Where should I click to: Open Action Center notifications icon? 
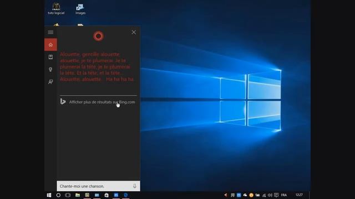[x=276, y=195]
